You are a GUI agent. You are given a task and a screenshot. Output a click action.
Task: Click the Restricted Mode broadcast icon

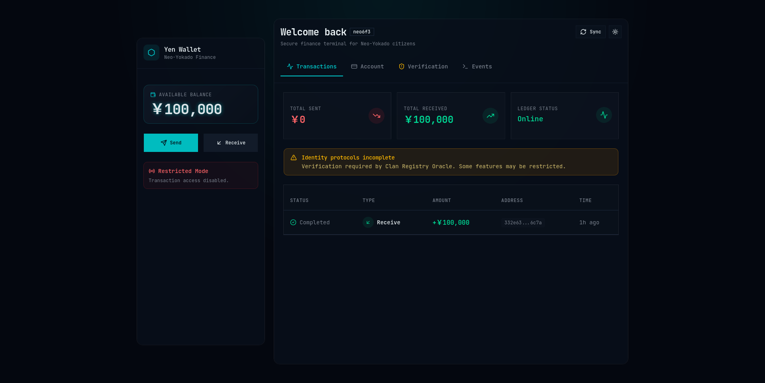(152, 171)
